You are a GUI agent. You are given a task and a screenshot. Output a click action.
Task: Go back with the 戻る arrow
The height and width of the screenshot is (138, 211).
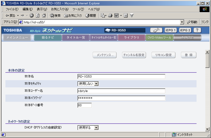point(10,16)
